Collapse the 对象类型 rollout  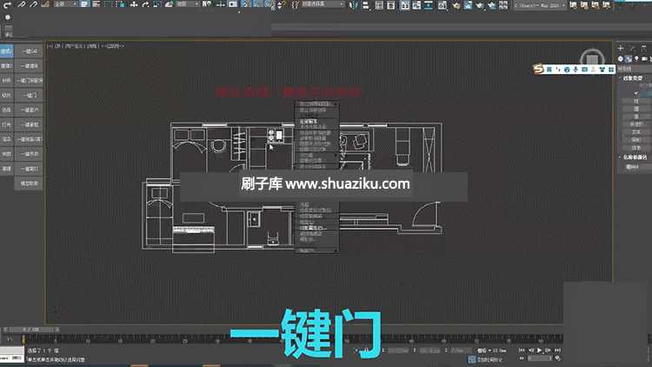click(x=632, y=77)
